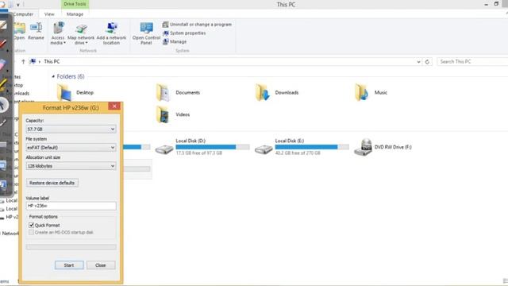Select the Documents folder icon
The image size is (508, 286).
[x=164, y=92]
